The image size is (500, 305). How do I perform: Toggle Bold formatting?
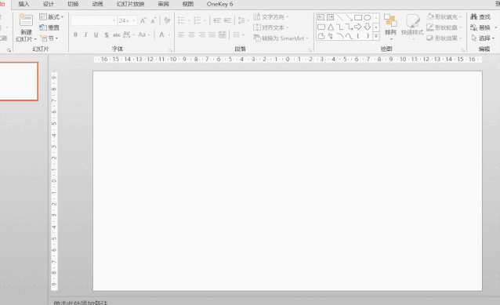pyautogui.click(x=75, y=34)
